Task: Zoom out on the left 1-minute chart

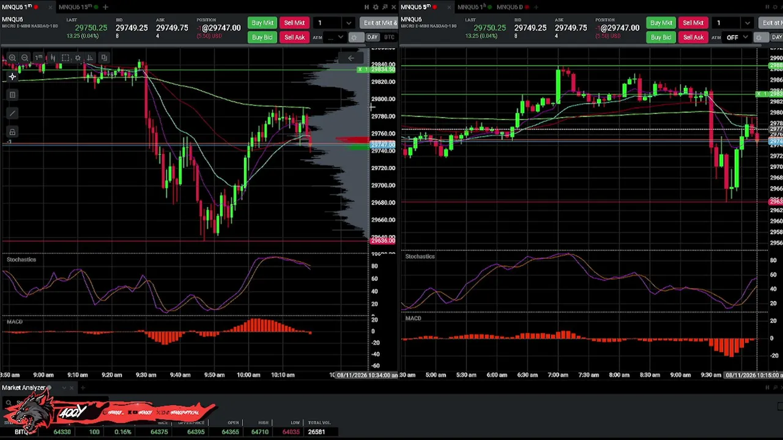Action: (24, 57)
